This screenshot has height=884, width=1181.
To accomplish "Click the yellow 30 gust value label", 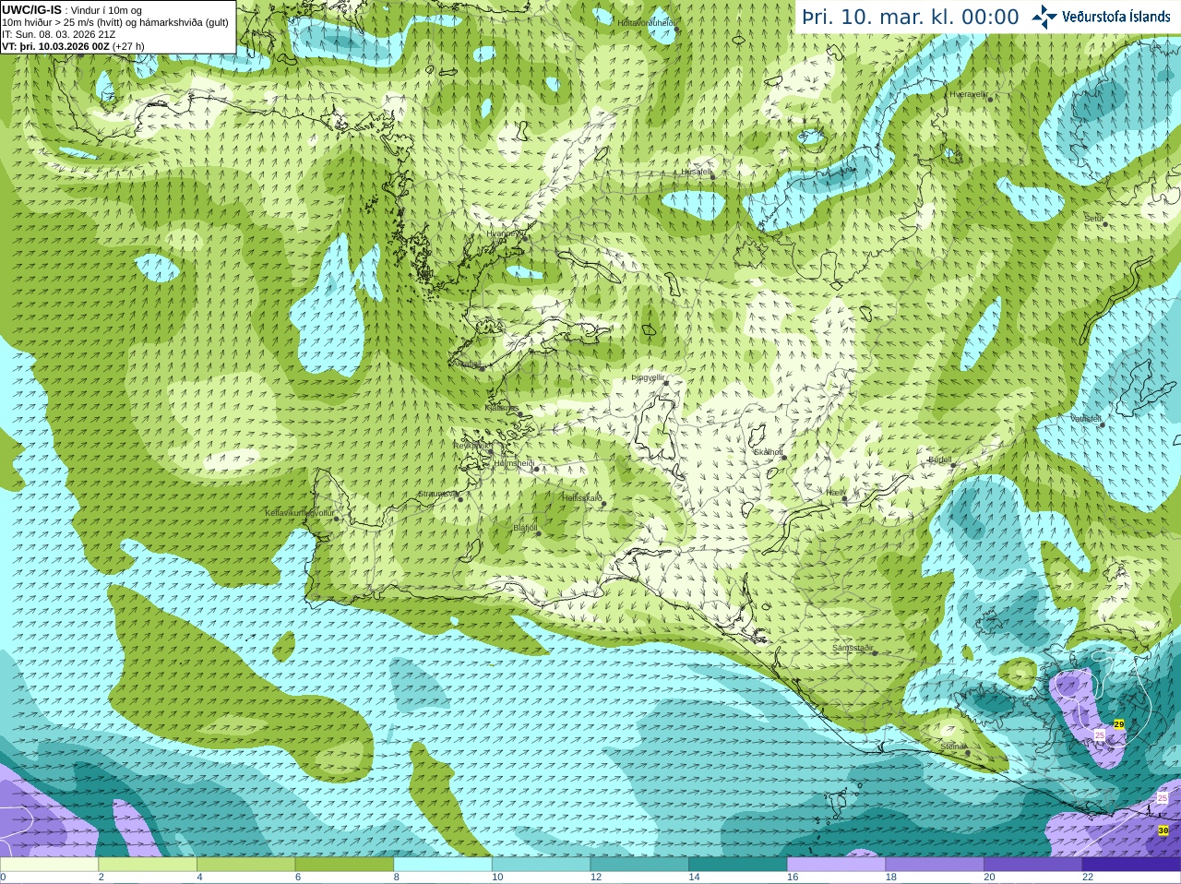I will coord(1163,830).
